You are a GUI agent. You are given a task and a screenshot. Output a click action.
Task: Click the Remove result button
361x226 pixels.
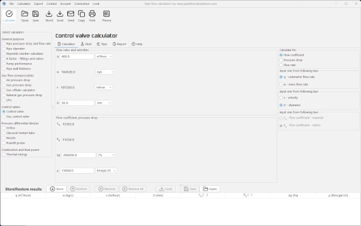pyautogui.click(x=106, y=189)
